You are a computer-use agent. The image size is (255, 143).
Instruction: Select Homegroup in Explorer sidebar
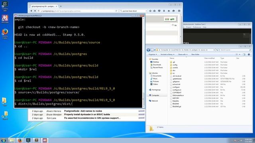(155, 90)
